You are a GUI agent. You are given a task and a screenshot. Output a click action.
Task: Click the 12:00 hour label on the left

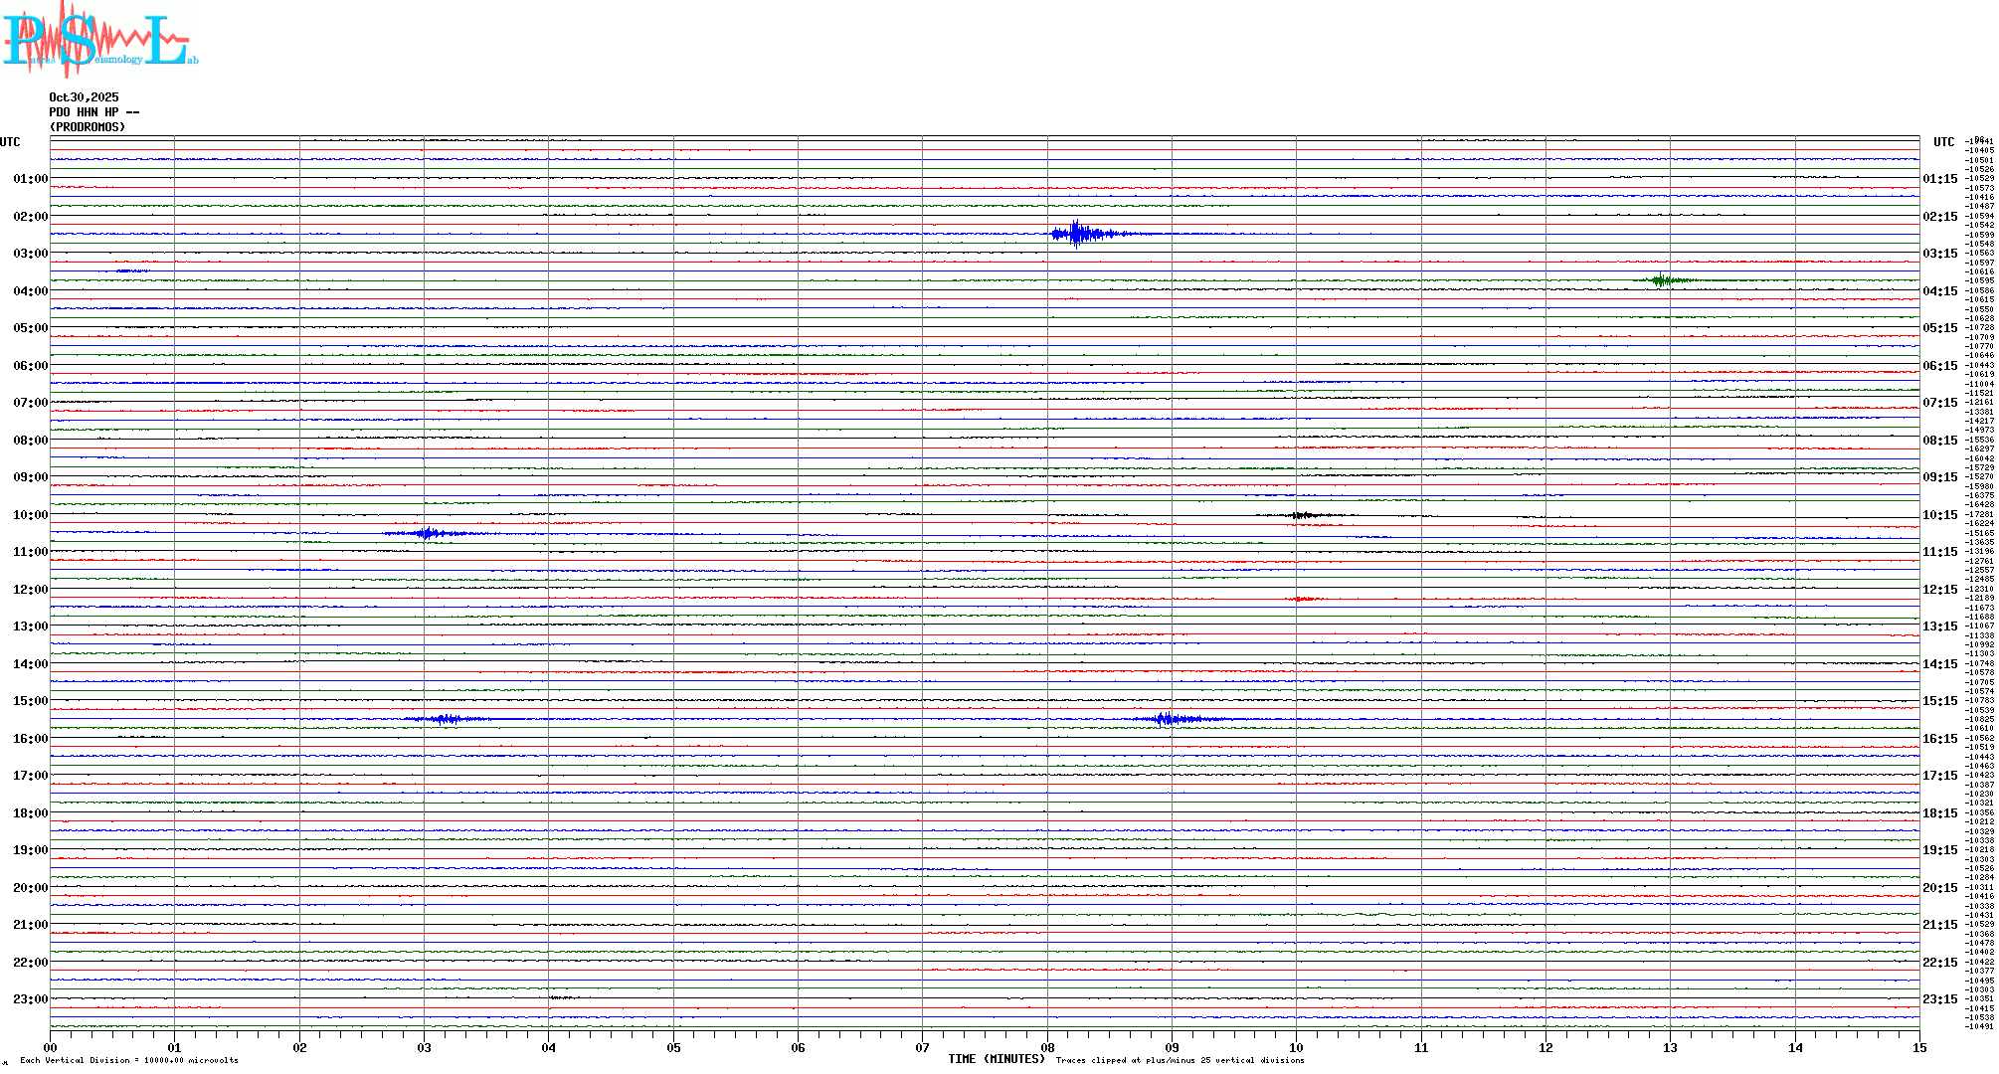pos(30,590)
